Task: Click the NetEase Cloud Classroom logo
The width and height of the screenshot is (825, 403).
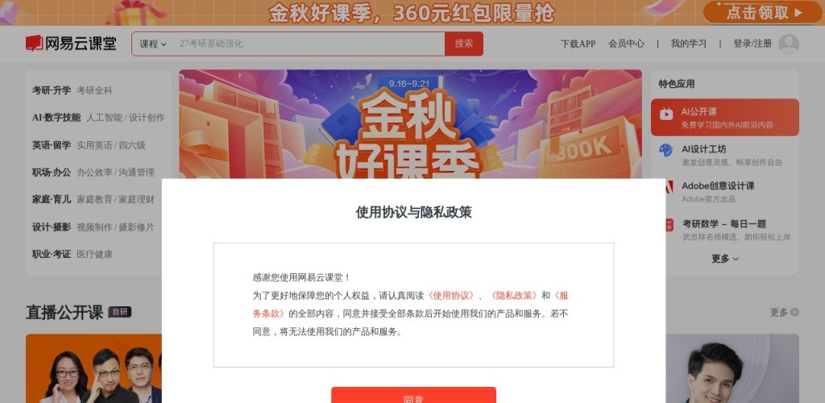Action: tap(71, 44)
